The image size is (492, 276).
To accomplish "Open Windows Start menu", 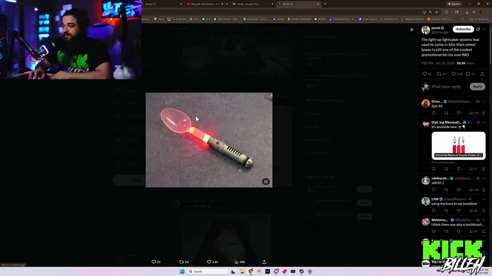I will tap(182, 271).
